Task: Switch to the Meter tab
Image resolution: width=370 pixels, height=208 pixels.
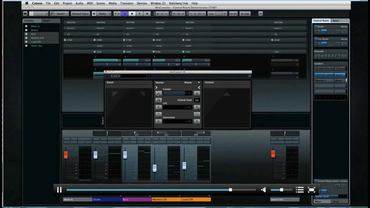Action: (336, 21)
